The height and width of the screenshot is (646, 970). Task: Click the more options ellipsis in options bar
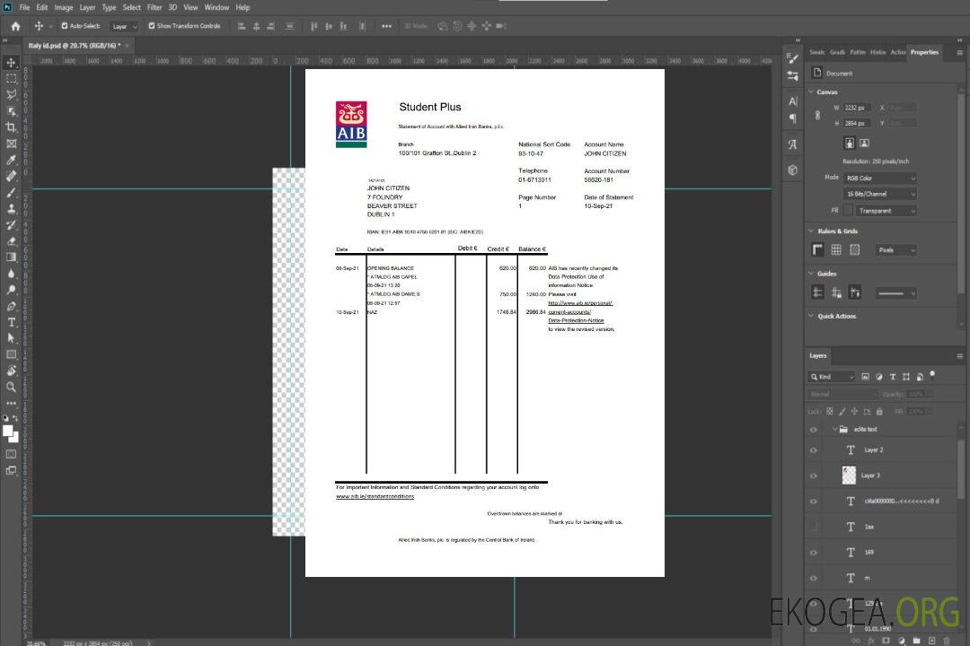pos(386,26)
